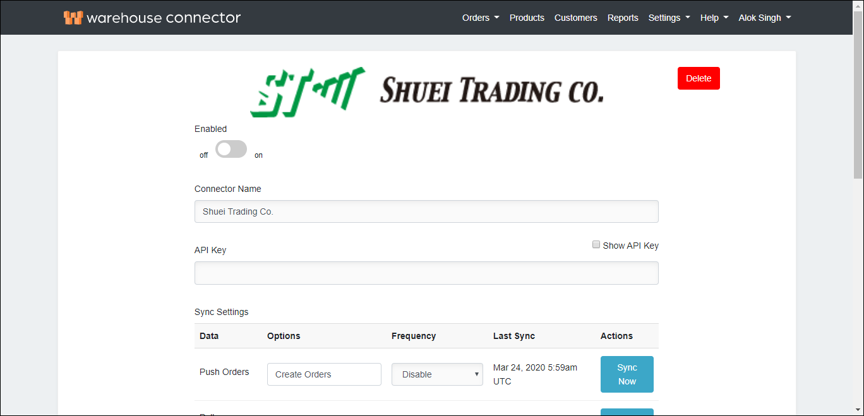Open the Alok Singh user menu
The height and width of the screenshot is (416, 864).
pos(764,18)
